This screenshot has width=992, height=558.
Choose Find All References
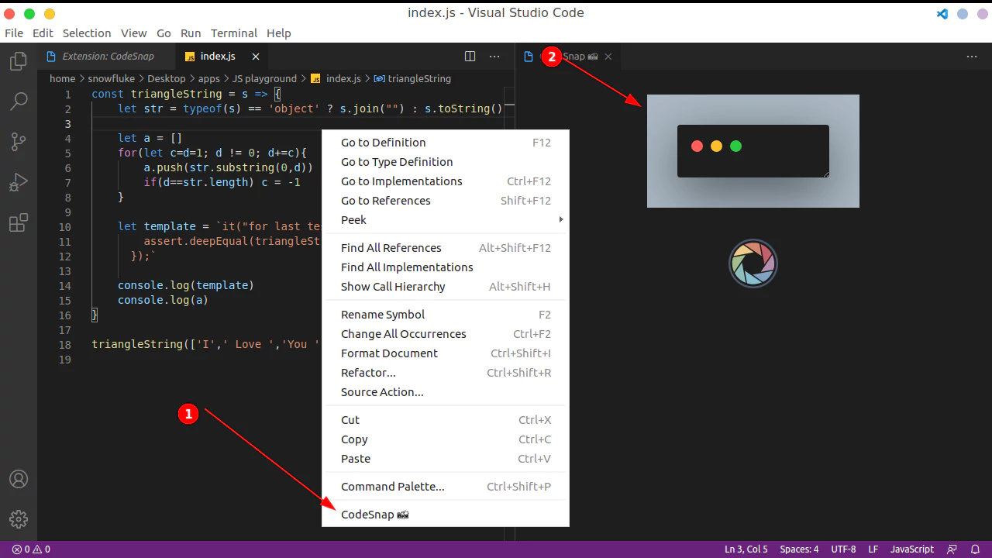pyautogui.click(x=446, y=248)
